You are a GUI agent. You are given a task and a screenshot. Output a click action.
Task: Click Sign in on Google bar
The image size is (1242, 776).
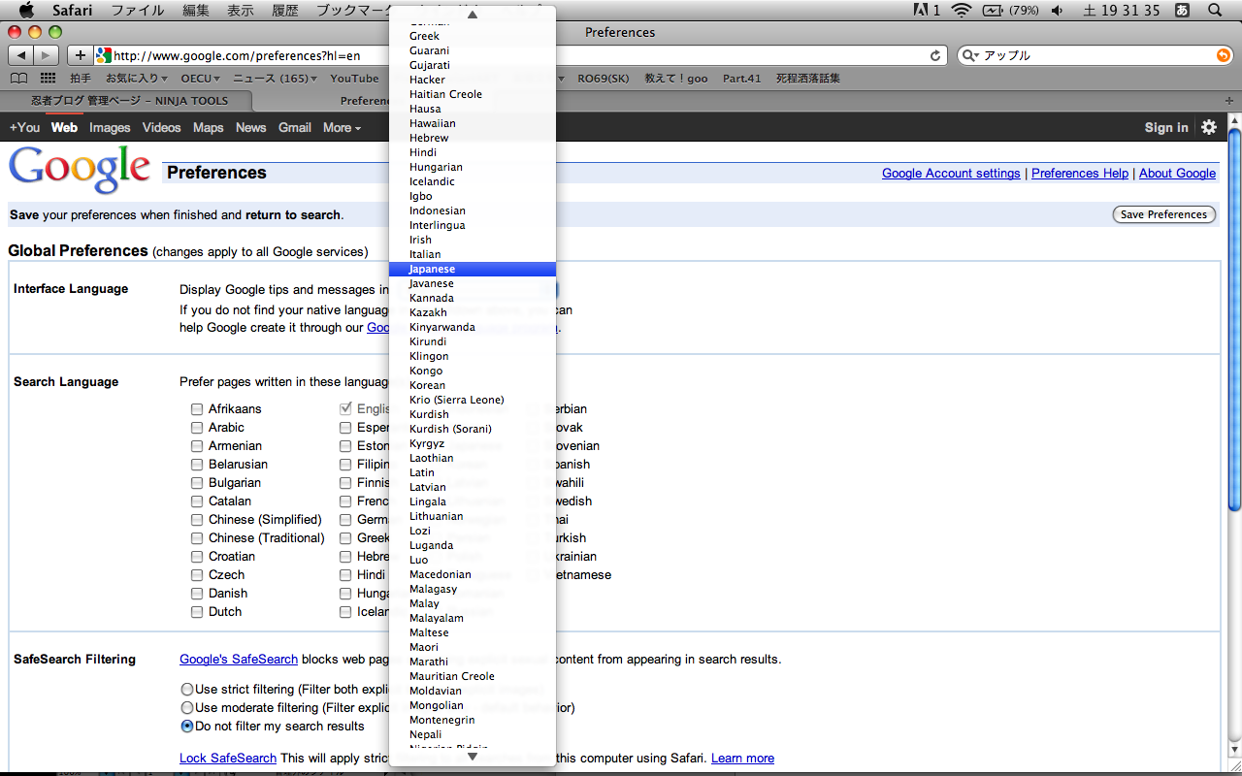point(1166,128)
